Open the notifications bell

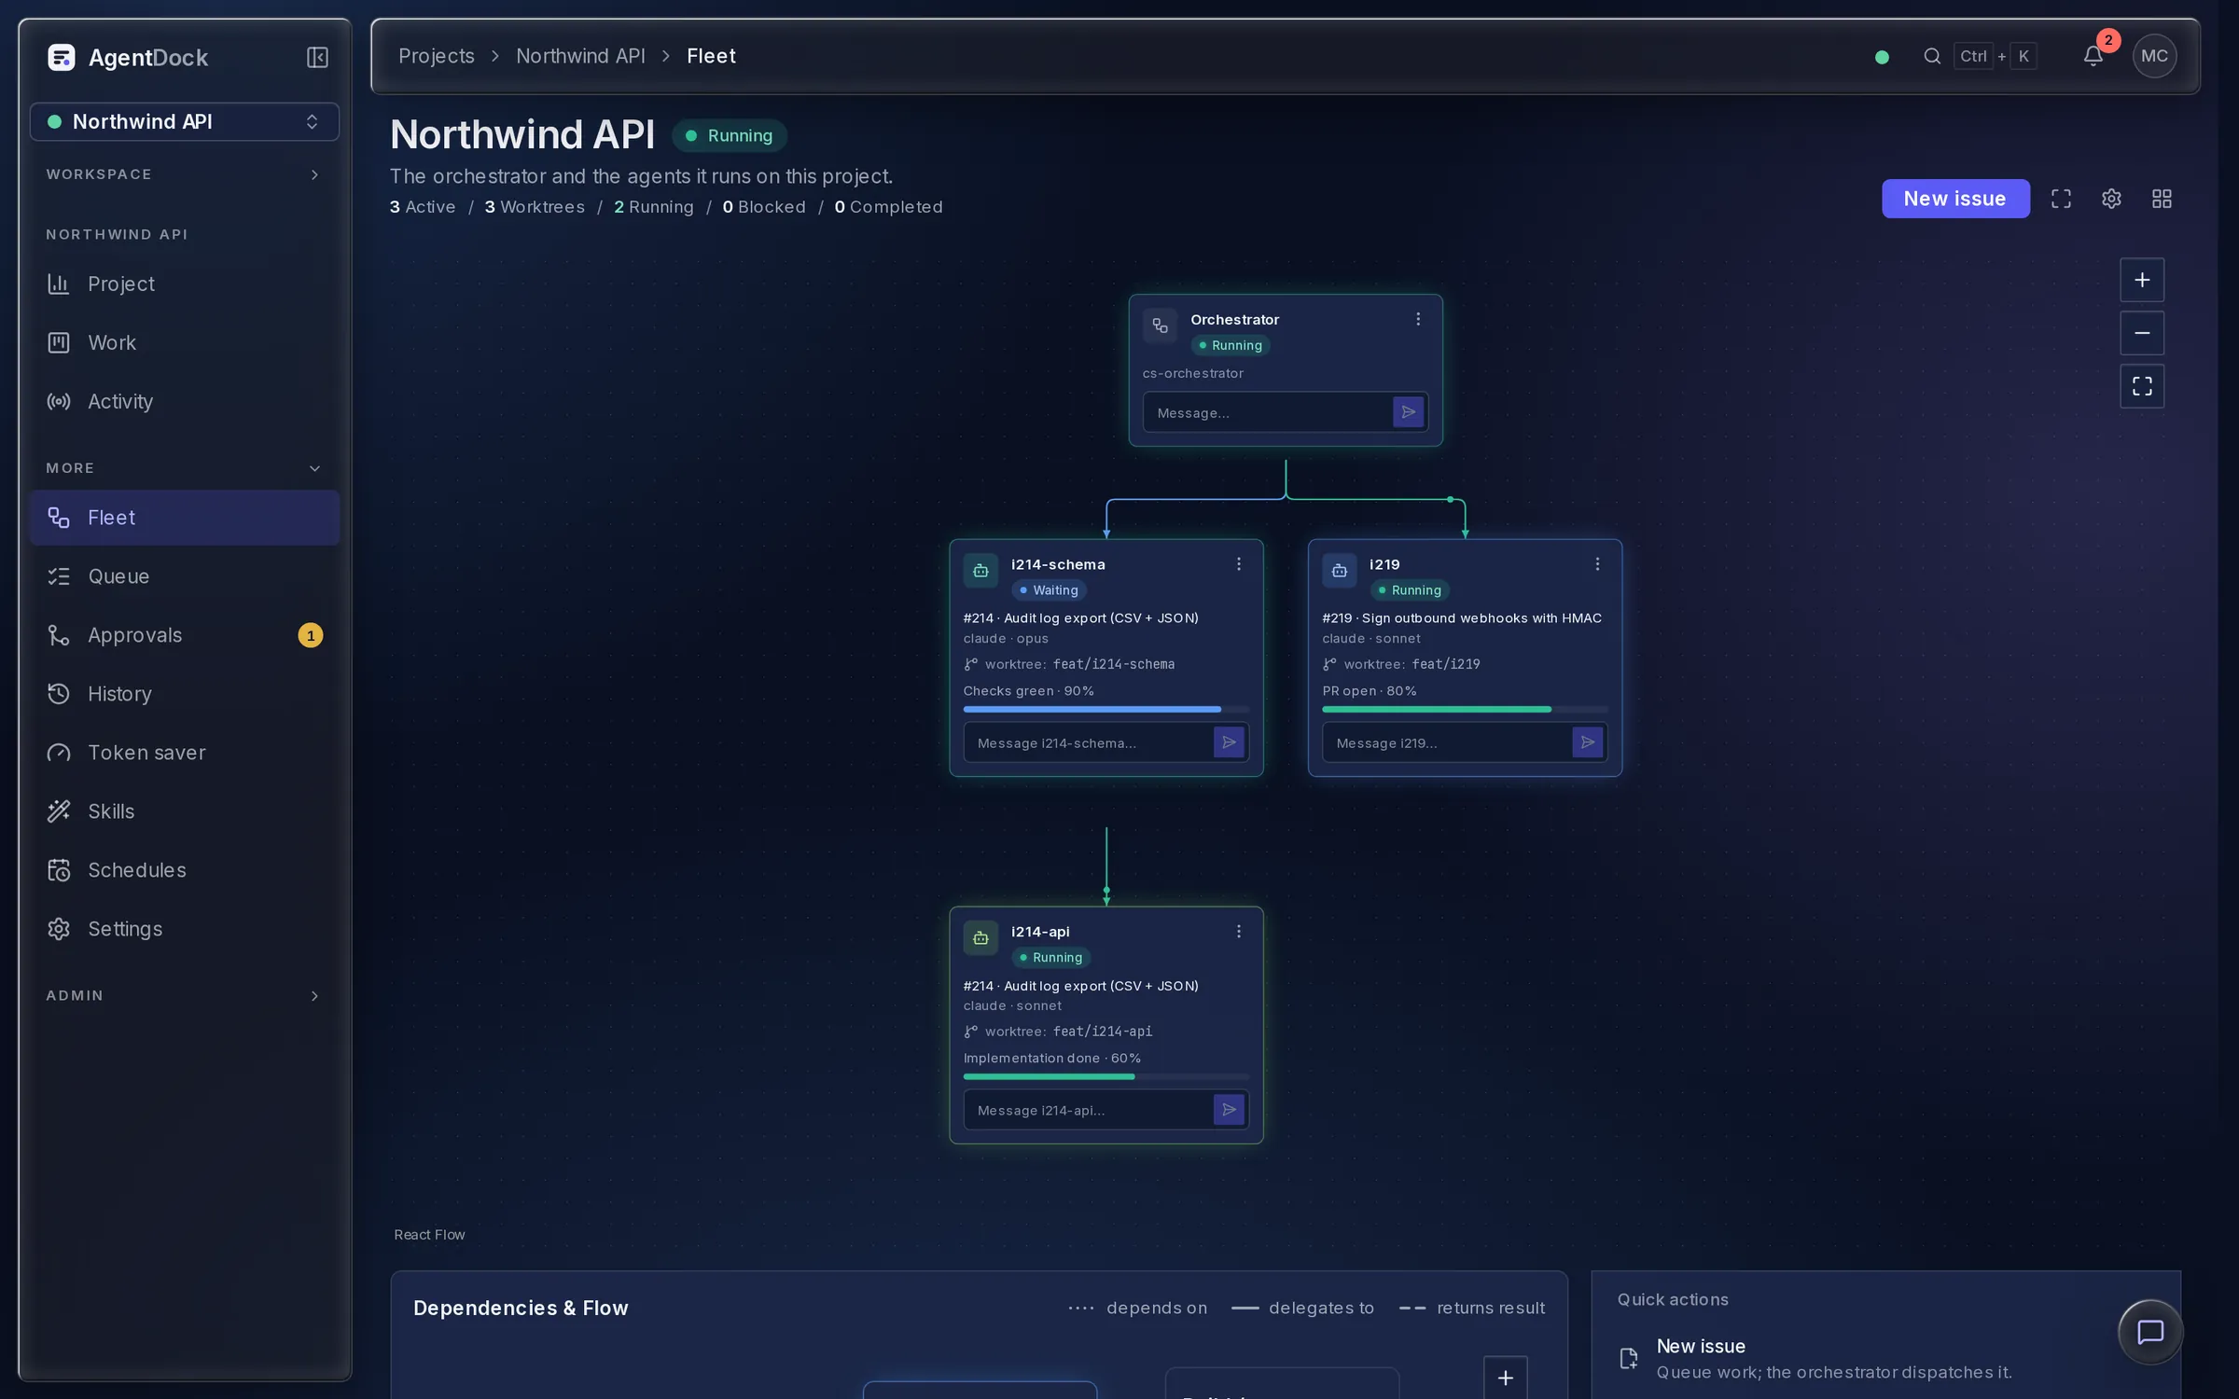click(2093, 56)
